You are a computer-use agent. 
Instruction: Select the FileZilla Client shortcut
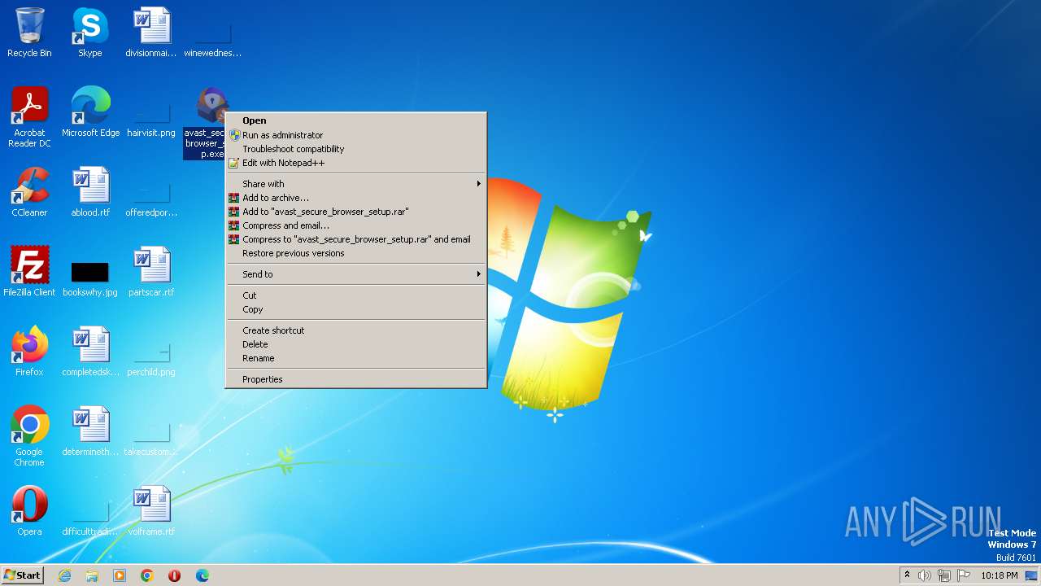tap(29, 272)
